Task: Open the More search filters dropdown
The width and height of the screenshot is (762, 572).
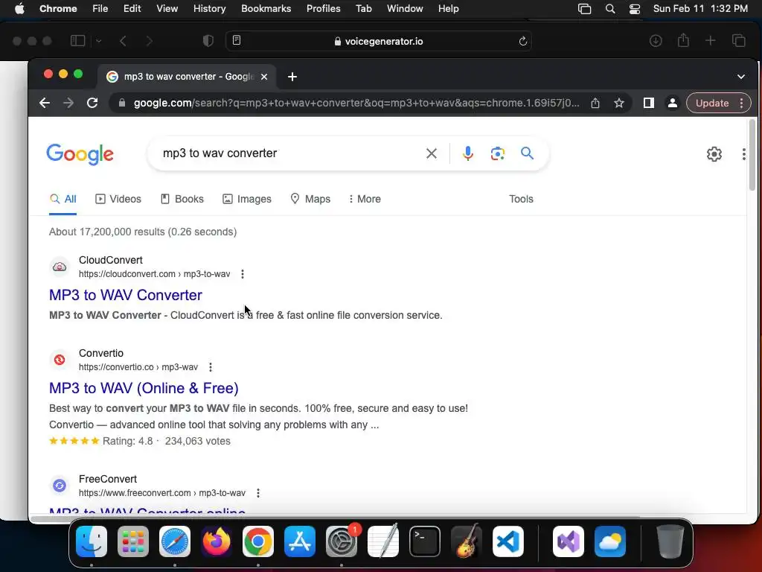Action: click(x=365, y=199)
